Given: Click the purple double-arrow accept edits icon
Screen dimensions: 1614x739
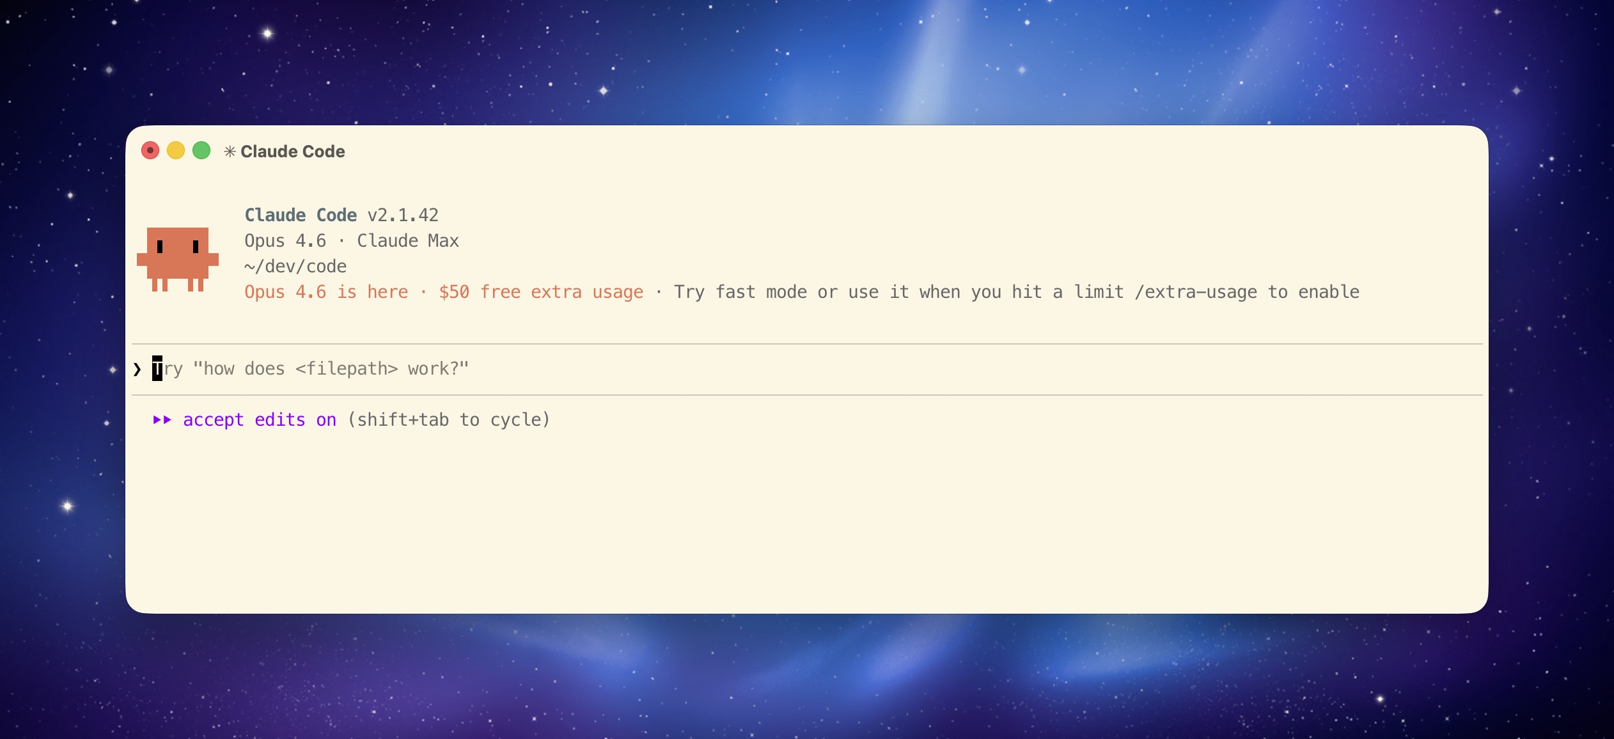Looking at the screenshot, I should pos(162,420).
